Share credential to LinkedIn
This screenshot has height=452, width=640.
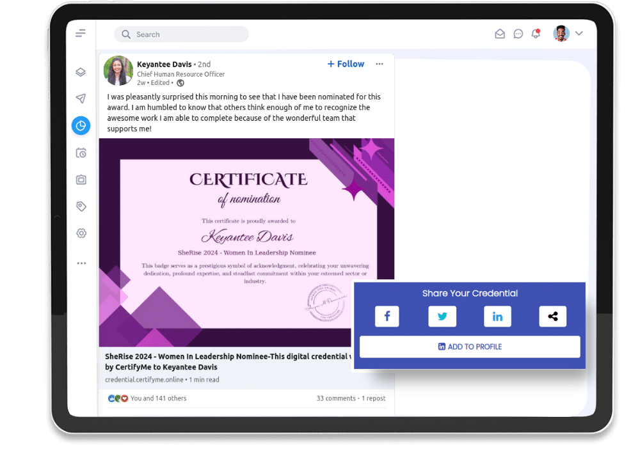click(497, 316)
